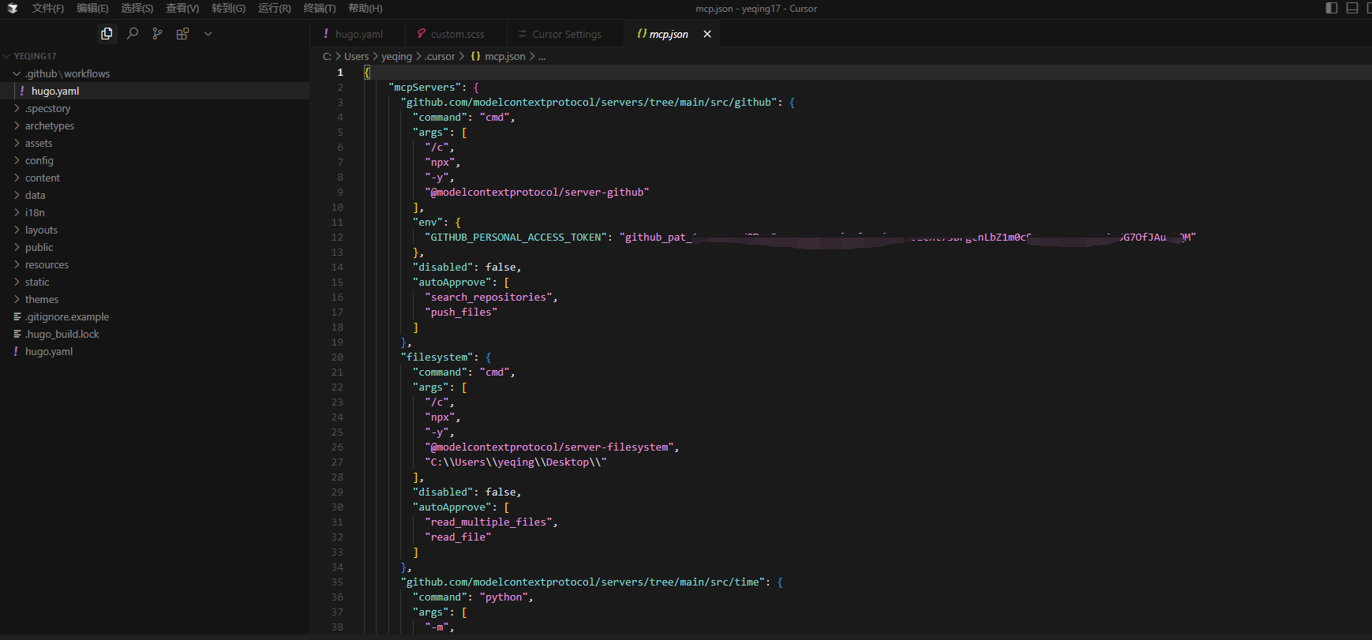Screen dimensions: 1372x640
Task: Click the YAML icon on hugo.yaml tab
Action: click(x=326, y=34)
